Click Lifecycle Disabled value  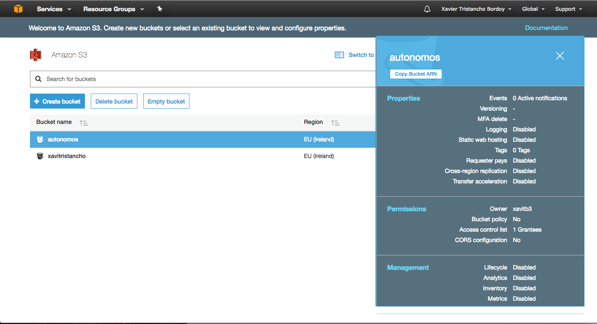[x=524, y=267]
